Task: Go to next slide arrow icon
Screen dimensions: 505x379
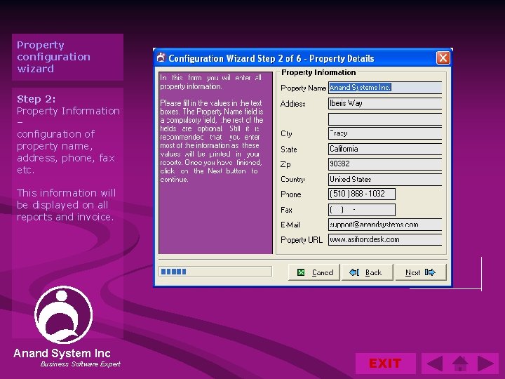Action: click(485, 364)
